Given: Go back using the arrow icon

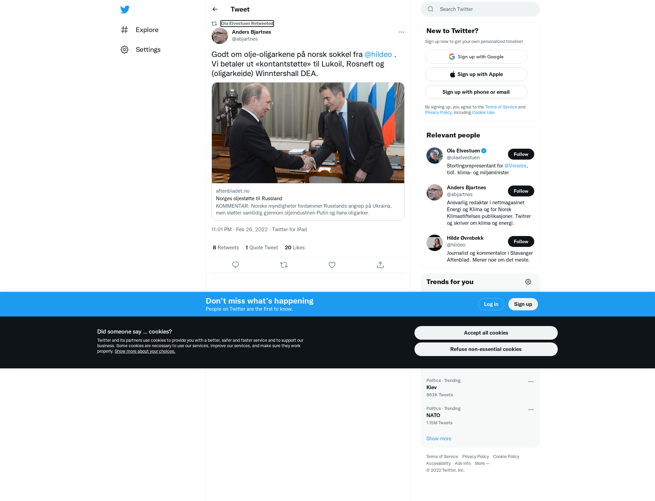Looking at the screenshot, I should [215, 9].
